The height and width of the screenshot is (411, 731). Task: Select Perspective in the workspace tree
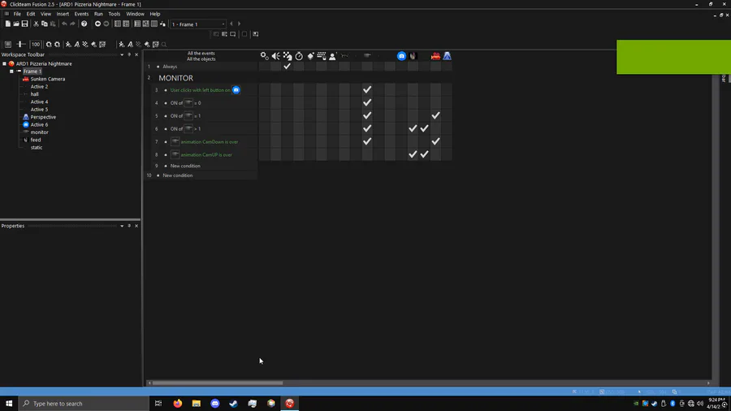tap(43, 117)
